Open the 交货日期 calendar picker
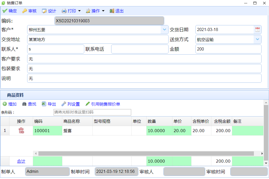269x179 pixels. coord(257,30)
